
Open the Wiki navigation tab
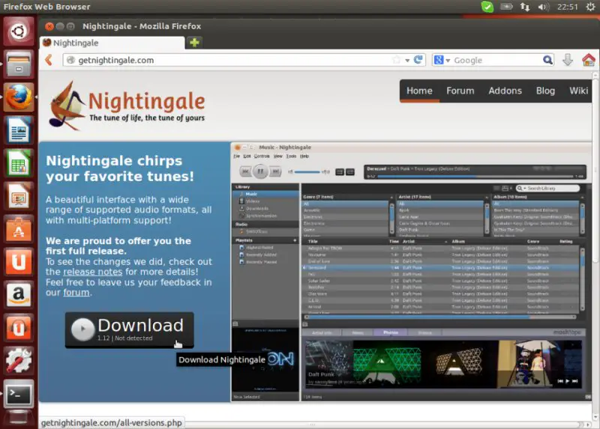578,91
